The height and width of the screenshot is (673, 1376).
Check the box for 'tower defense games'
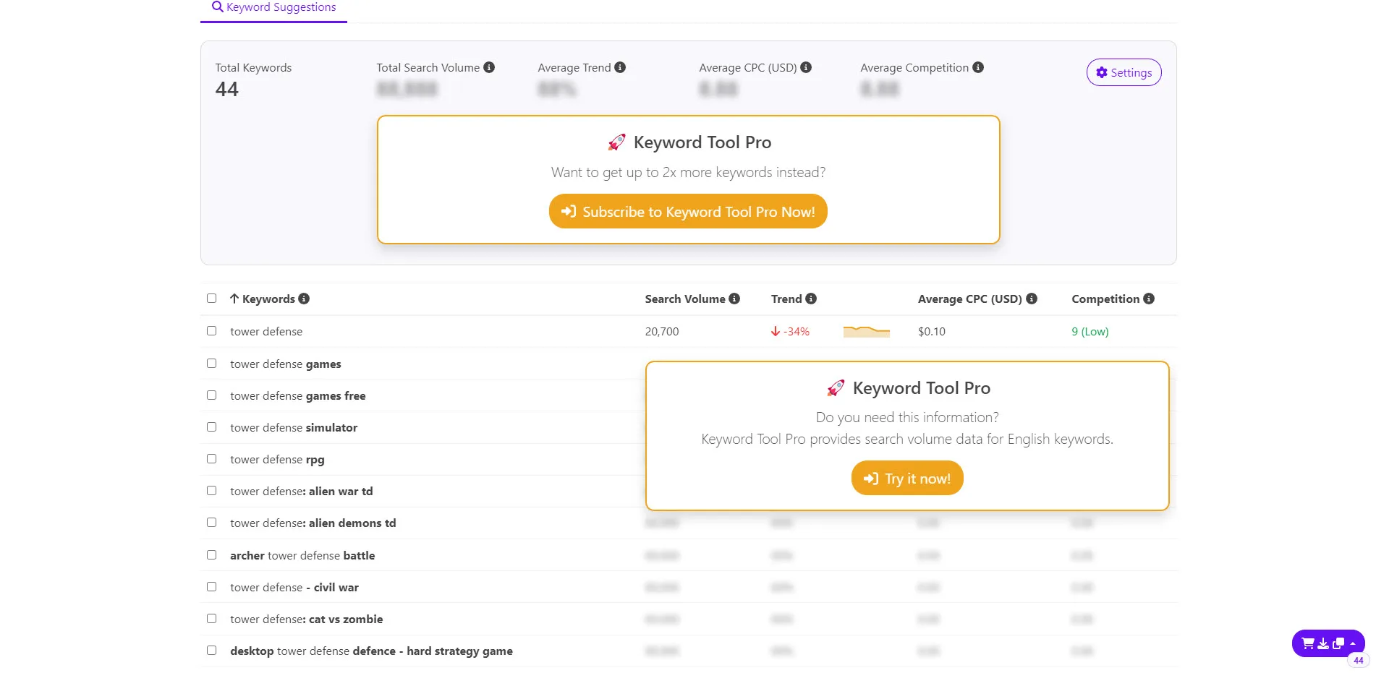(212, 364)
